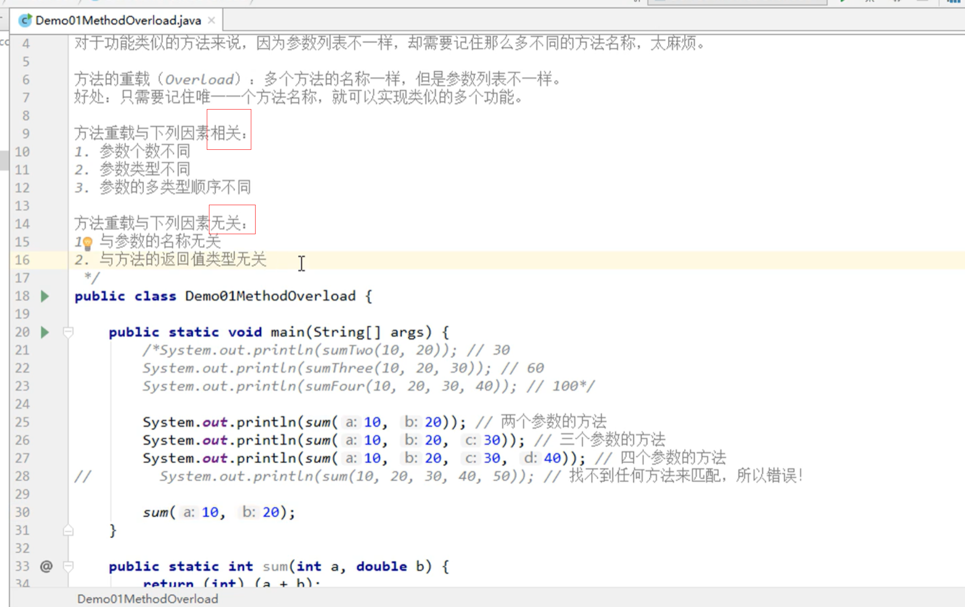Click "与参数的名称无关" on line 15

(160, 242)
